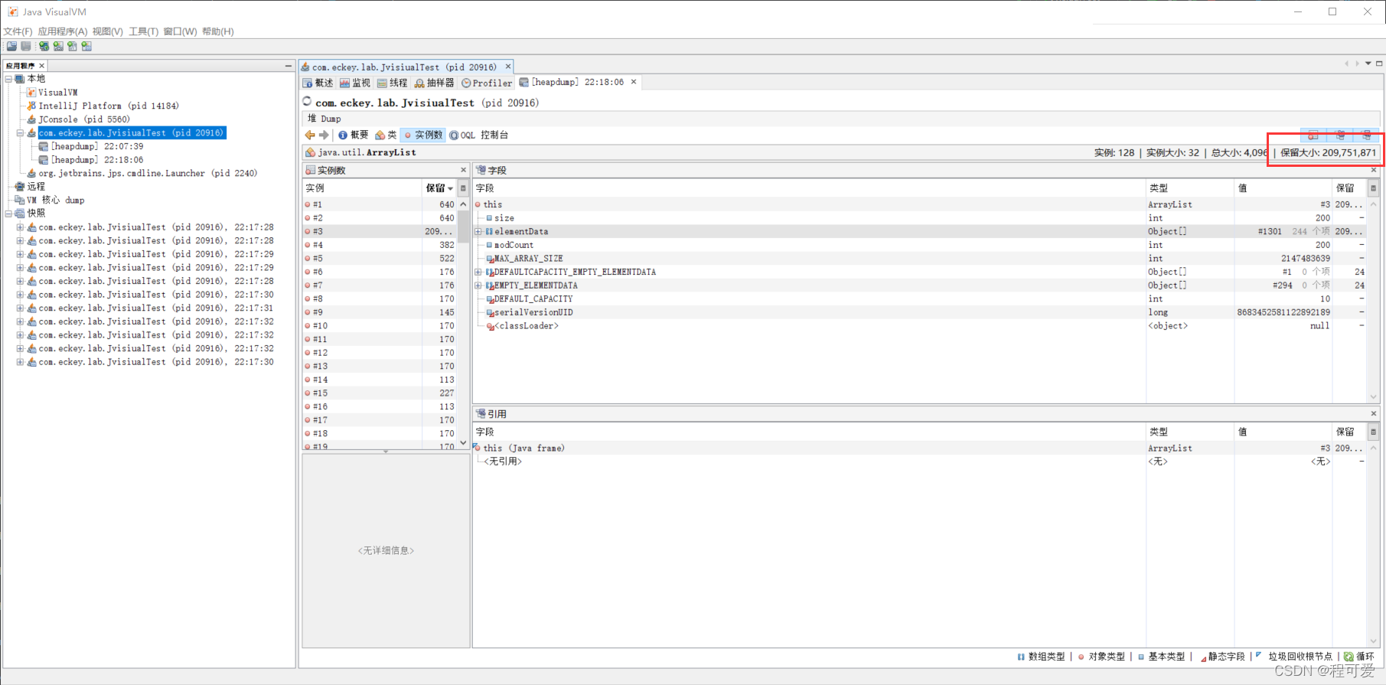
Task: Switch to the 抽样器 (Sampler) tab
Action: tap(435, 83)
